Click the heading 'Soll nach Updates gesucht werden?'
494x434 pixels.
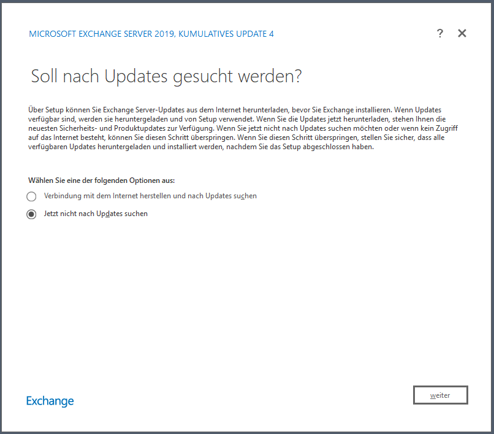tap(166, 76)
